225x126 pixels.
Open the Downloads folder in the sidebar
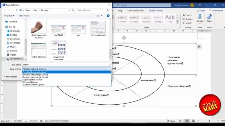[13, 43]
